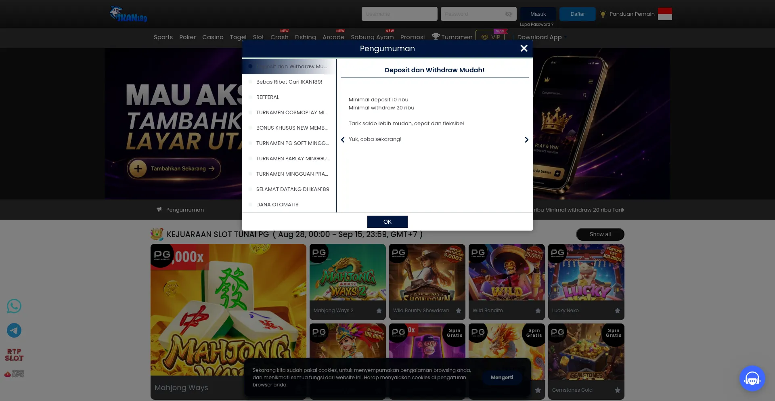Click the Show all button
The image size is (775, 401).
click(x=600, y=234)
